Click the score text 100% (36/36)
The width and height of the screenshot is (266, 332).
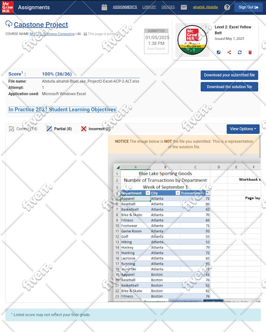click(x=57, y=74)
